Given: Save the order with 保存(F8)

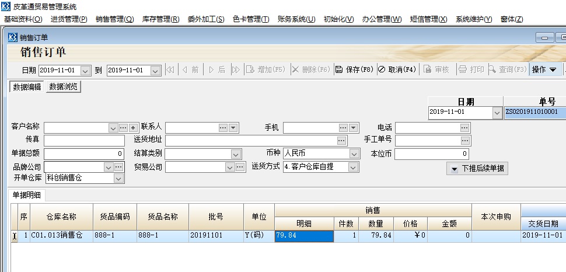Looking at the screenshot, I should (x=354, y=69).
